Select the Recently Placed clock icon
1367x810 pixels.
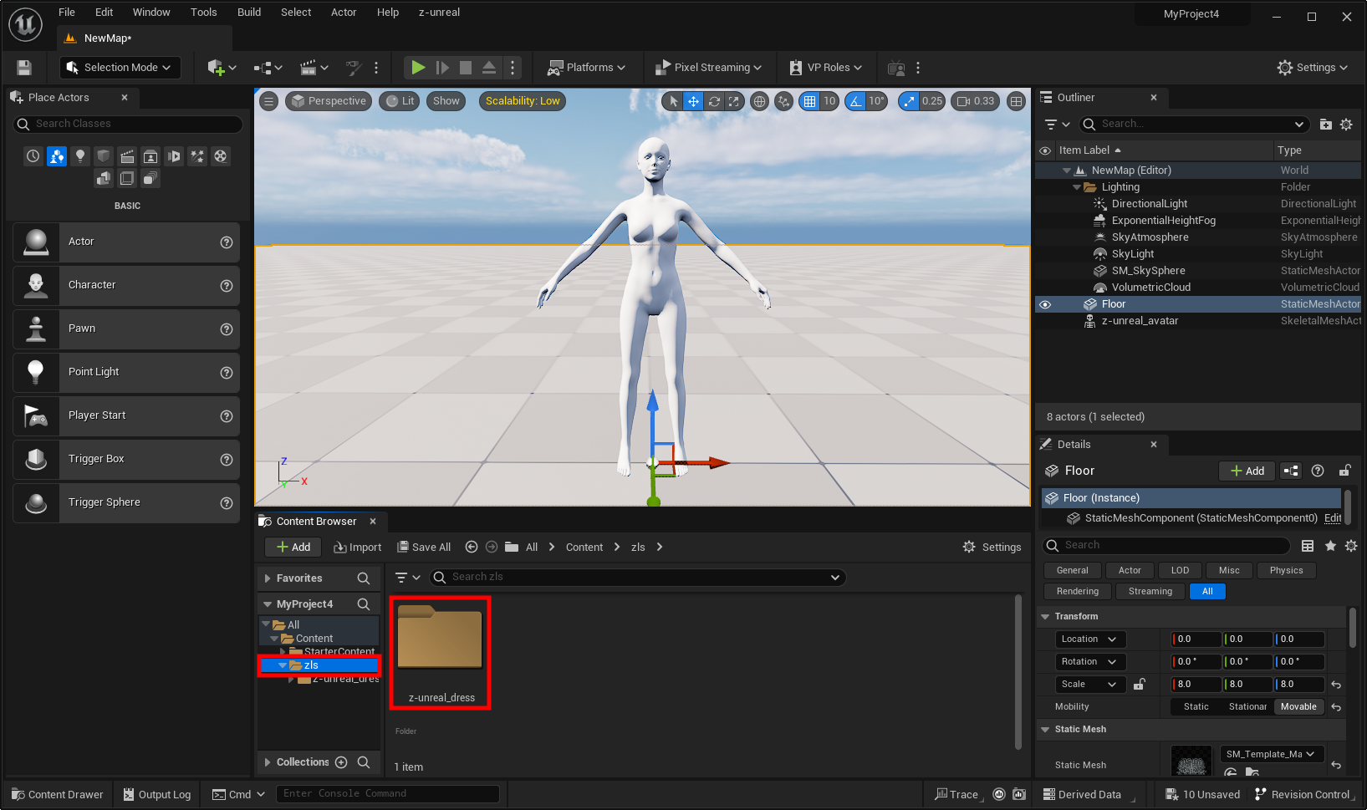coord(33,156)
